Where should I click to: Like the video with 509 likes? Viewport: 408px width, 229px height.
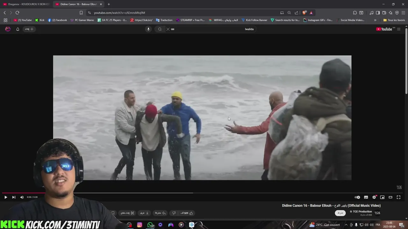coord(187,213)
